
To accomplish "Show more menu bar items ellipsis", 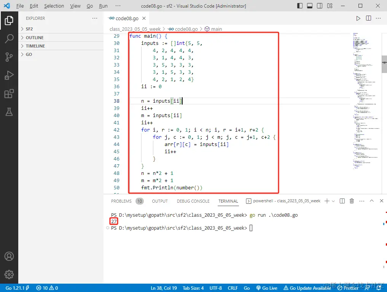I will pyautogui.click(x=118, y=6).
